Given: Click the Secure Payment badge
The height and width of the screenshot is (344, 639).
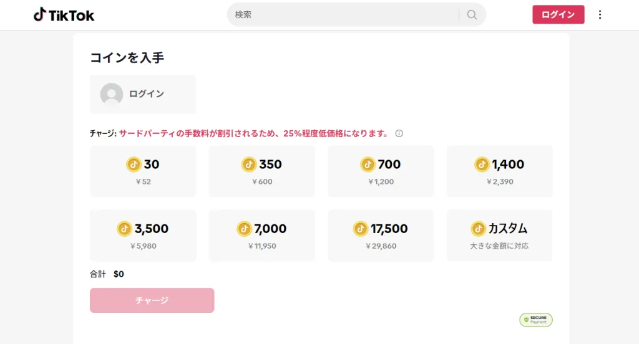Looking at the screenshot, I should tap(536, 320).
